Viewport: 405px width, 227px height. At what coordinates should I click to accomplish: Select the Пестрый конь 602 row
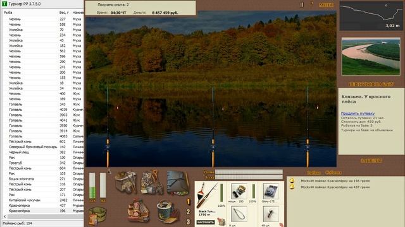[42, 141]
